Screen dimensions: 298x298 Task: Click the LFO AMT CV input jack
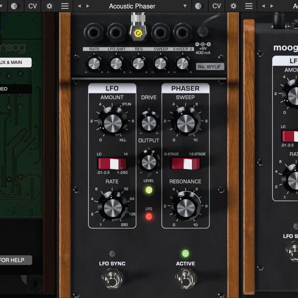pyautogui.click(x=116, y=33)
